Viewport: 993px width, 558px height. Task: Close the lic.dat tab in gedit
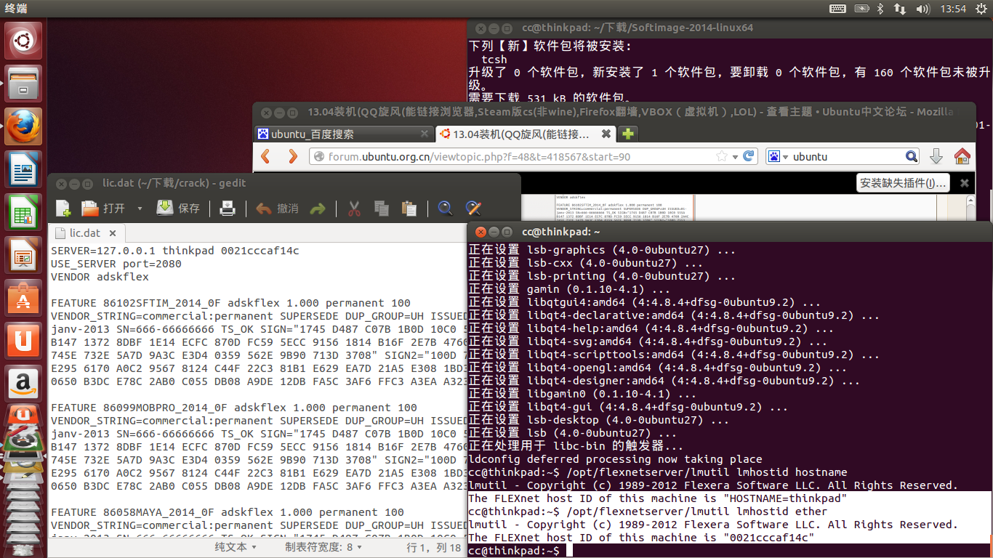click(x=113, y=233)
